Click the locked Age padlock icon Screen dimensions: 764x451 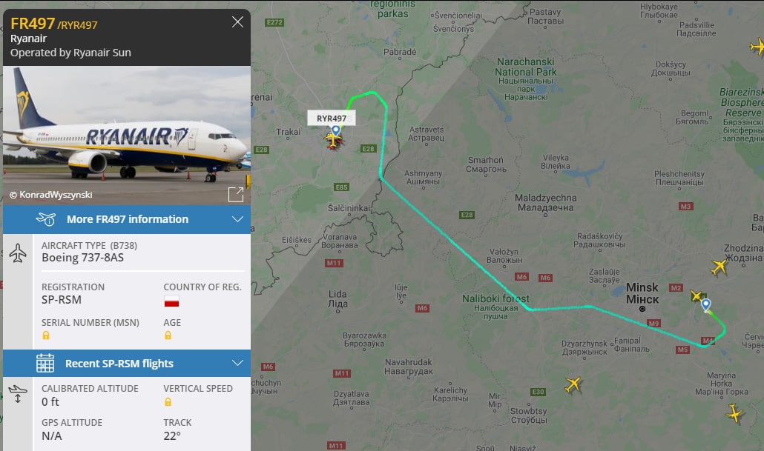tap(168, 335)
